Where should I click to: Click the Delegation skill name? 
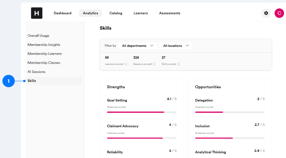[x=204, y=100]
